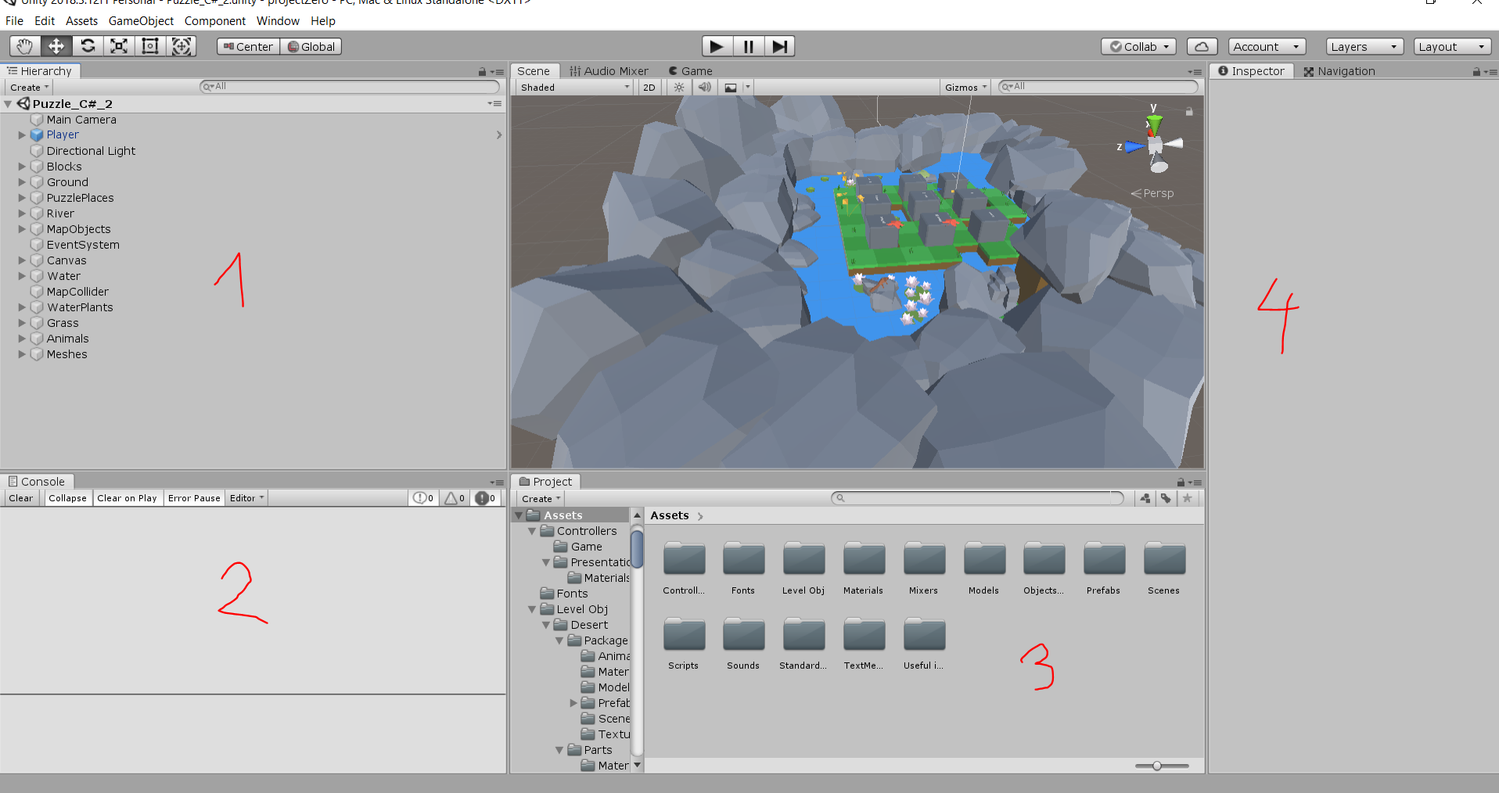Image resolution: width=1499 pixels, height=793 pixels.
Task: Open the Collab dropdown
Action: [1138, 46]
